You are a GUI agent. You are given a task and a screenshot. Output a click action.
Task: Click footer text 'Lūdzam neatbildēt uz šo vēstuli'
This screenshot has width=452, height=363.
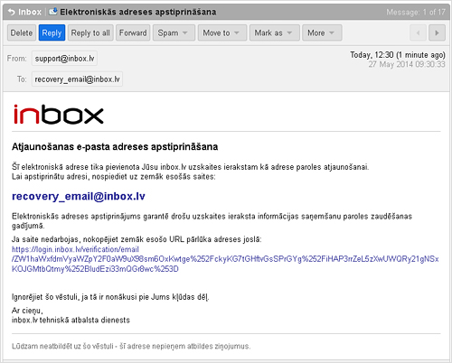point(62,346)
